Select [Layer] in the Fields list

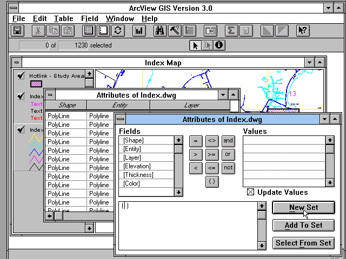(x=147, y=158)
